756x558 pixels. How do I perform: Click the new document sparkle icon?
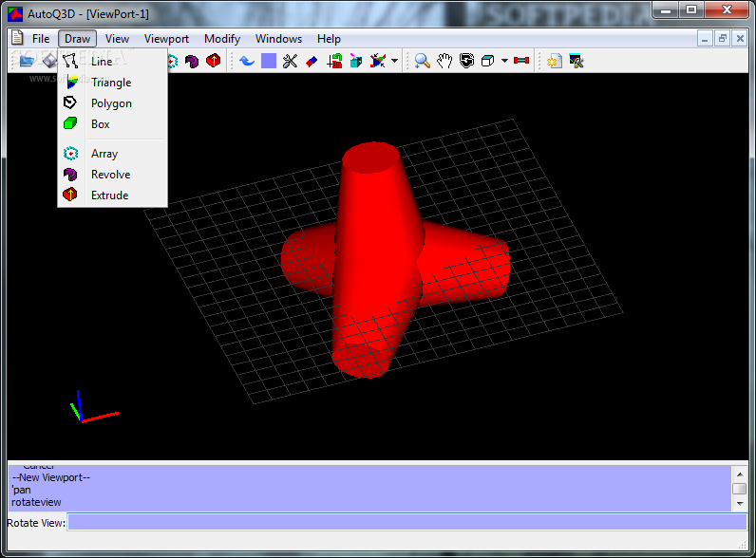(554, 61)
